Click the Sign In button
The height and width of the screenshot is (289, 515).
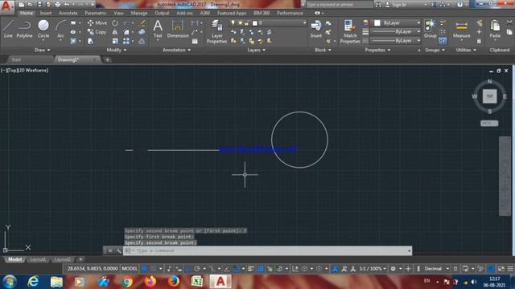(396, 5)
